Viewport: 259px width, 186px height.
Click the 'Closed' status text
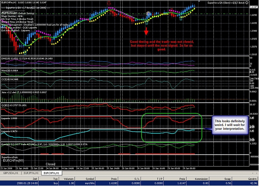tap(51, 164)
